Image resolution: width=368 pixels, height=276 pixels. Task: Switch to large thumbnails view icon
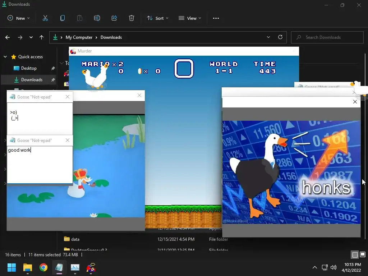click(x=363, y=254)
